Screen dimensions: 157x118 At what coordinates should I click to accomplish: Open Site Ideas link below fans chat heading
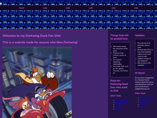pos(119,109)
